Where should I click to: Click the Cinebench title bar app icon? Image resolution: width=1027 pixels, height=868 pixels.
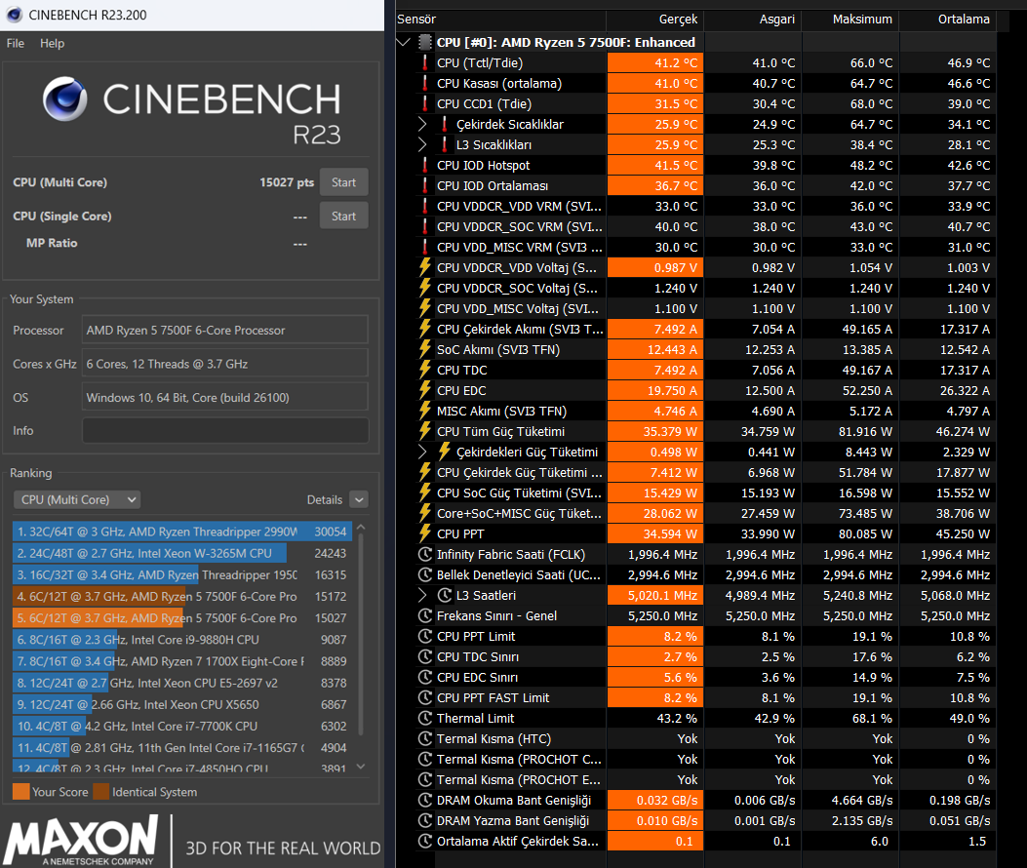[x=14, y=15]
